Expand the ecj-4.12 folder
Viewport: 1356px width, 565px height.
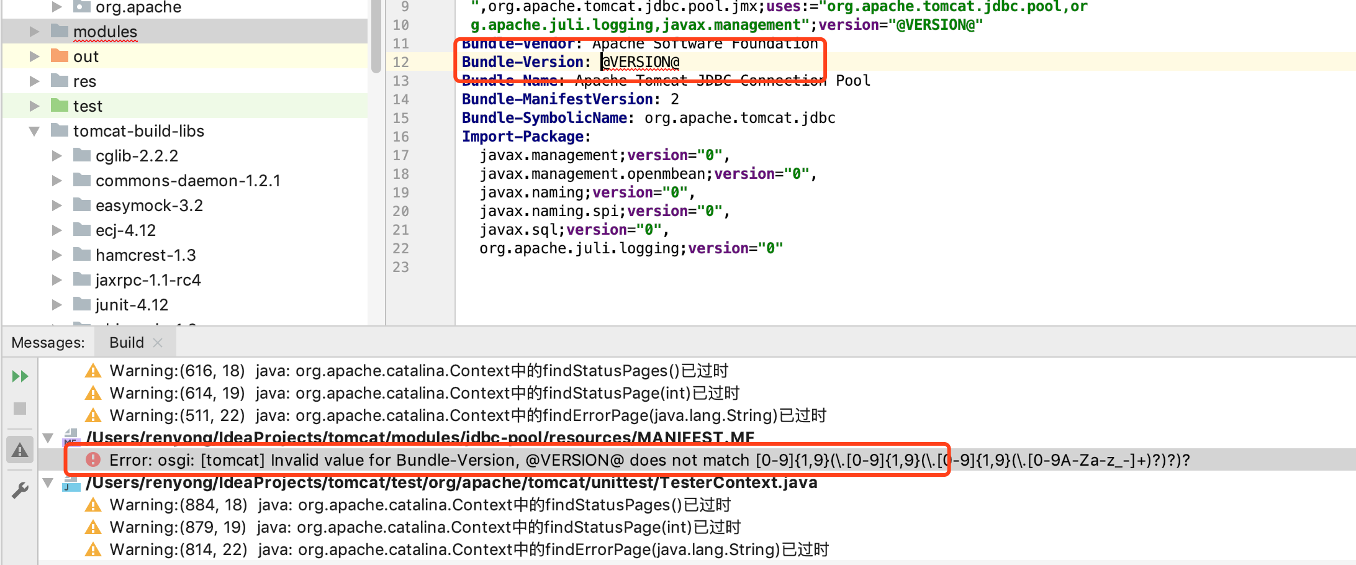tap(57, 230)
